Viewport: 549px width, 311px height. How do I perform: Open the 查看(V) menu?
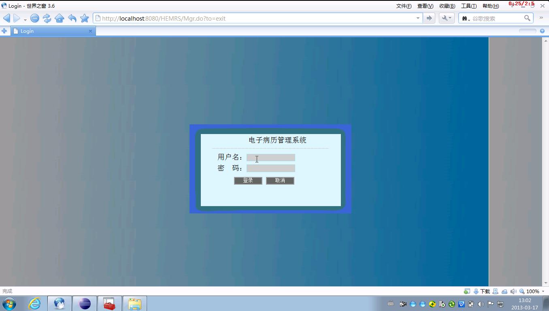(x=425, y=6)
